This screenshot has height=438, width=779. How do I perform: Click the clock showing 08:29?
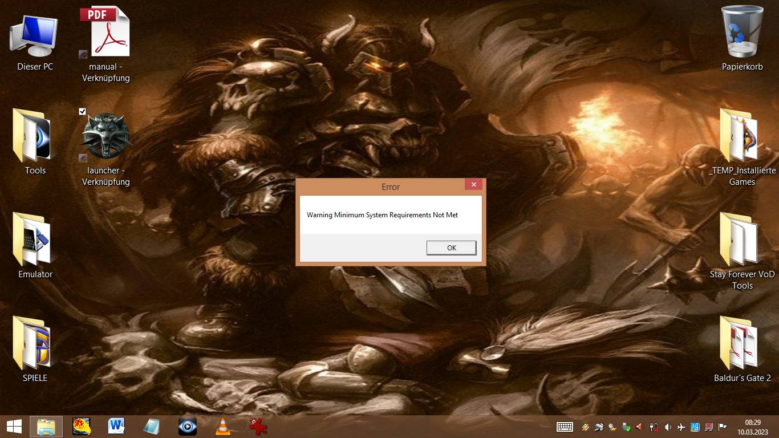click(753, 427)
